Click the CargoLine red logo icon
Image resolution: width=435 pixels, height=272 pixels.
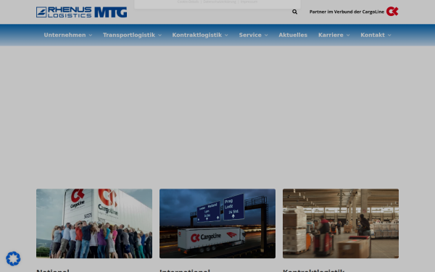pos(392,12)
